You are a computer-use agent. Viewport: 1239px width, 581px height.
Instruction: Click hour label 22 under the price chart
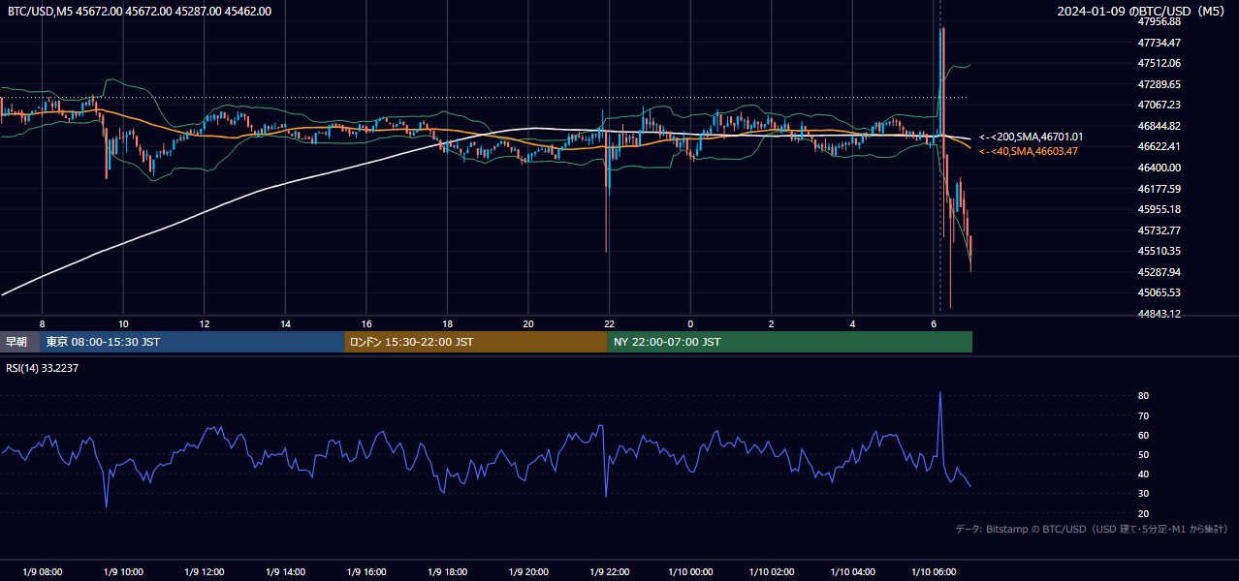click(610, 323)
